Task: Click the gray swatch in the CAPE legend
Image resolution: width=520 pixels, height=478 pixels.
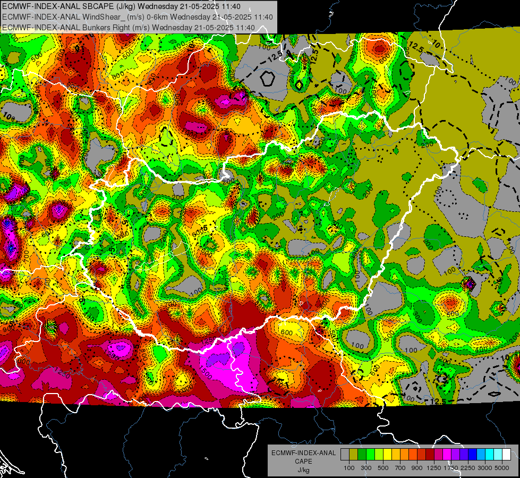Action: (x=345, y=455)
